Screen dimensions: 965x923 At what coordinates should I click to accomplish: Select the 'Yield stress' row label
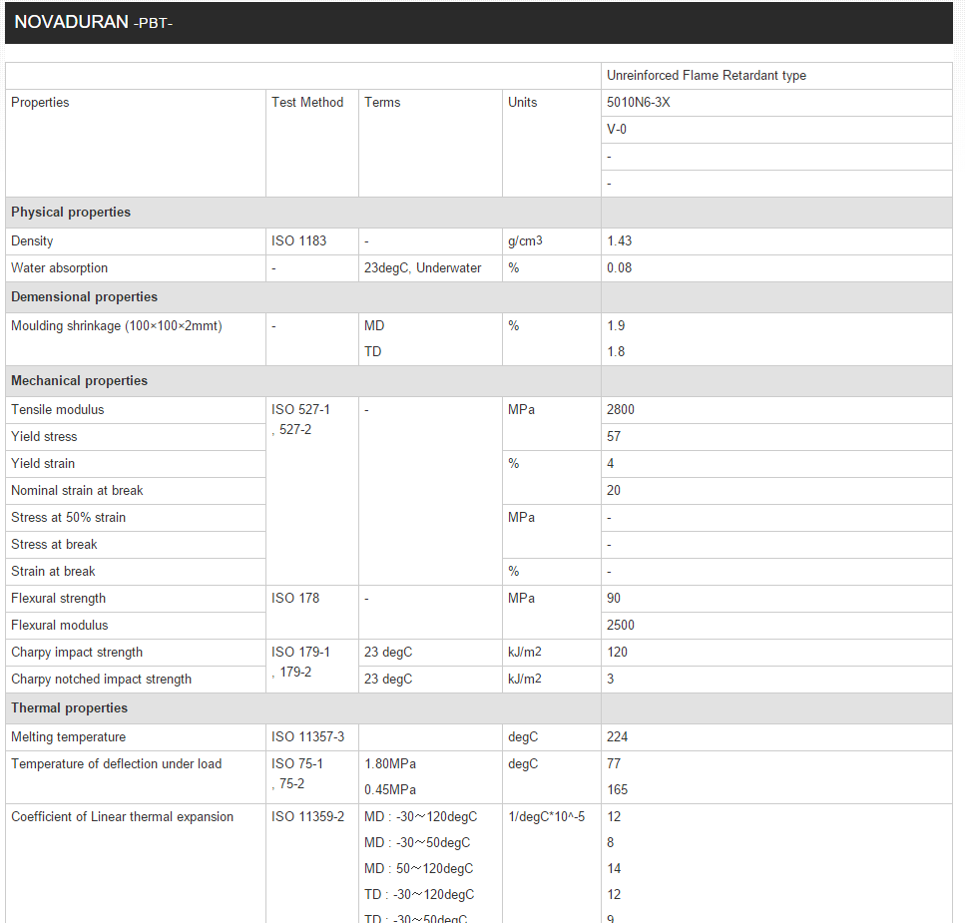[44, 437]
